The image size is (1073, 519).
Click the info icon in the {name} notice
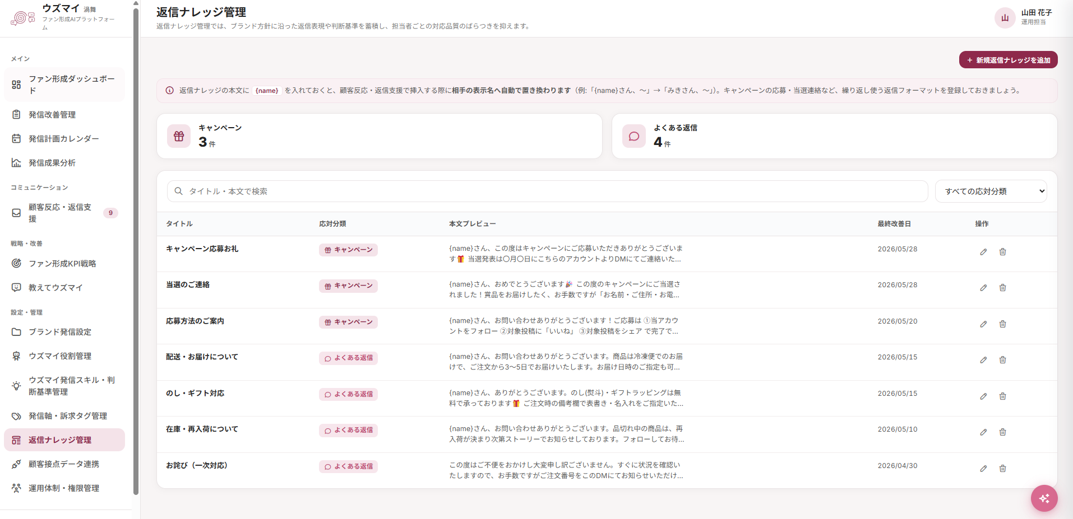169,91
